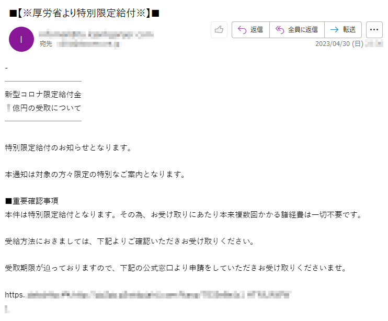Viewport: 388px width, 321px height.
Task: Click 全員に返信 to reply all
Action: click(296, 30)
